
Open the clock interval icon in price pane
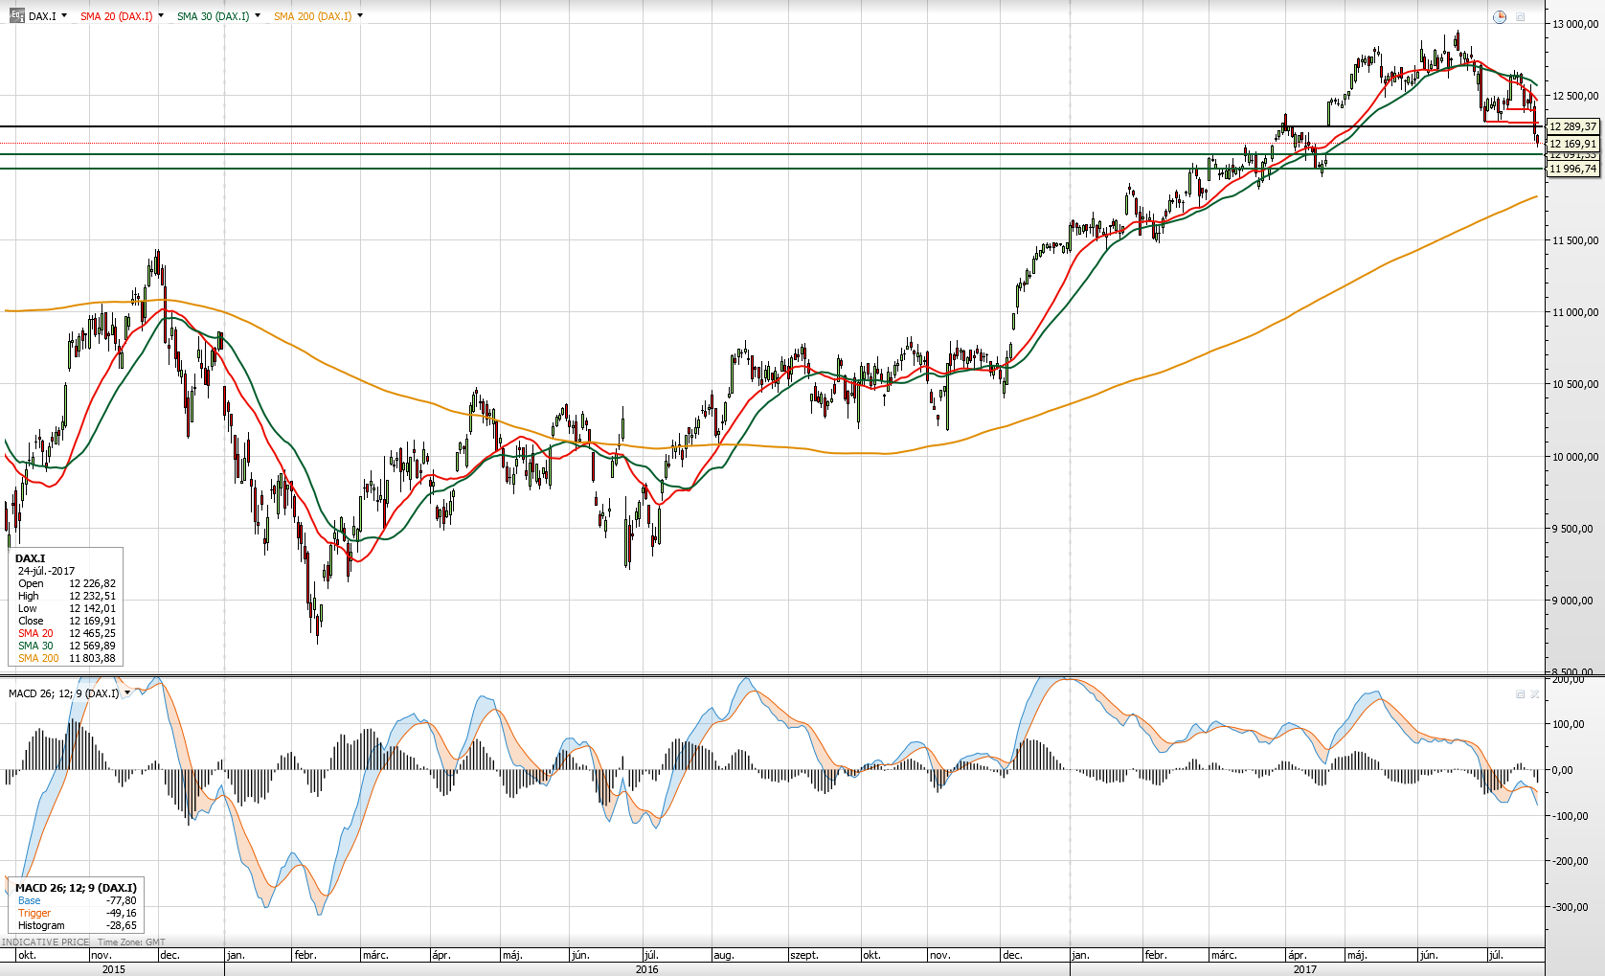(1499, 17)
